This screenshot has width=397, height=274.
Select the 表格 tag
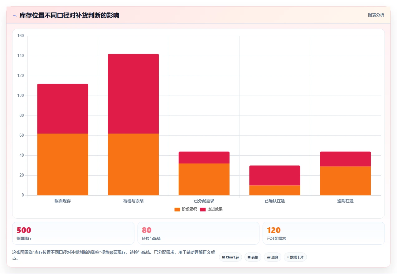coord(253,257)
